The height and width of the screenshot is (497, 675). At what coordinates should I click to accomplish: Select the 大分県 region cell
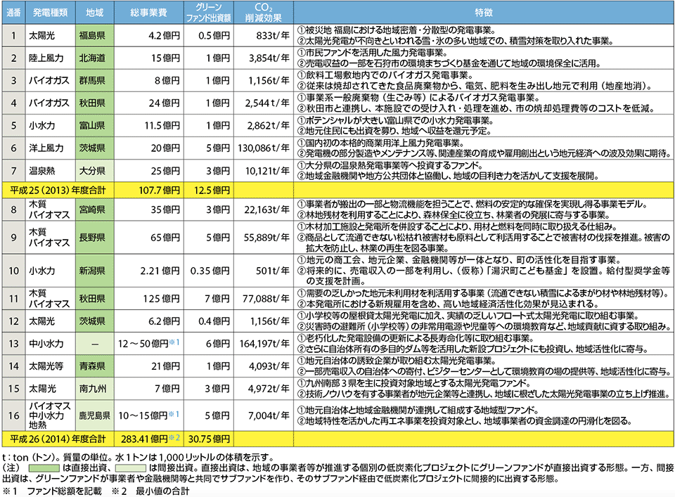[x=95, y=171]
